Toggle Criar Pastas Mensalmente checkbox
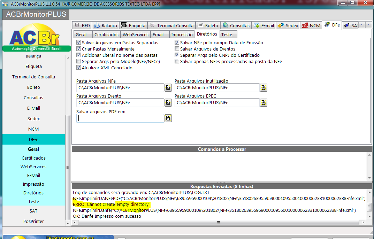 pyautogui.click(x=78, y=49)
